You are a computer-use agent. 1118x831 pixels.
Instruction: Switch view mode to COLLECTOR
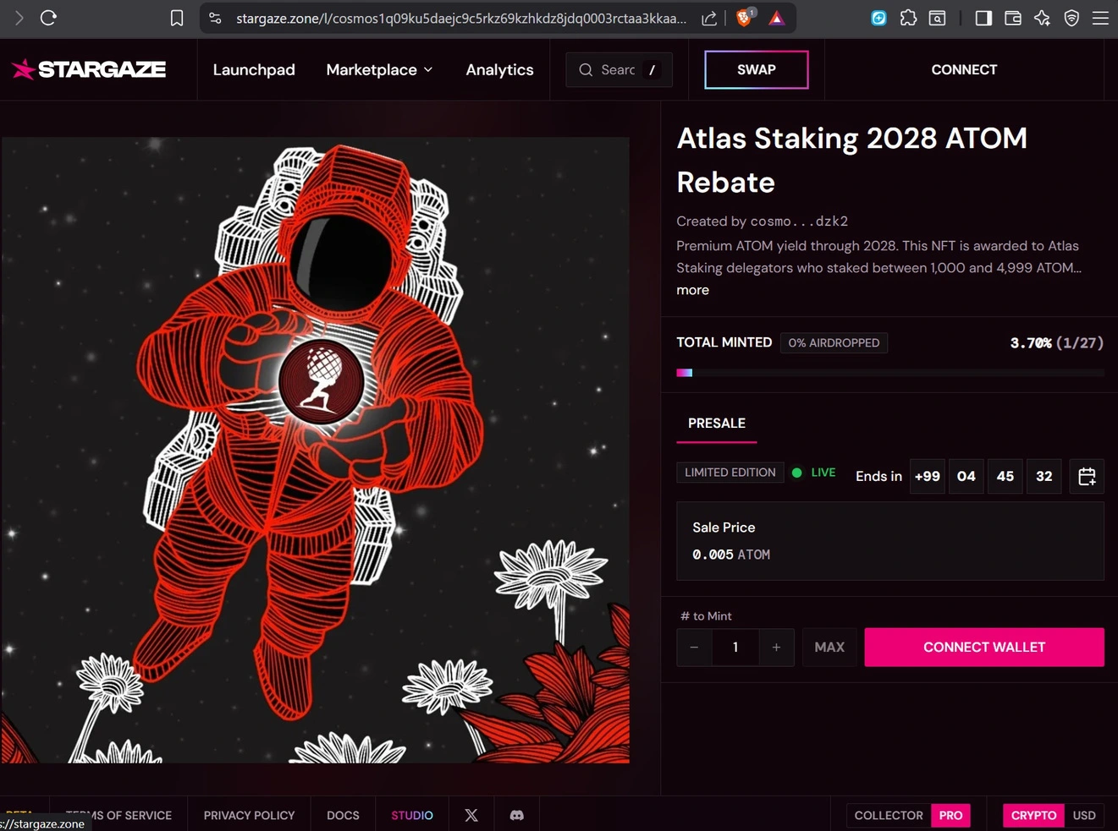pos(889,815)
